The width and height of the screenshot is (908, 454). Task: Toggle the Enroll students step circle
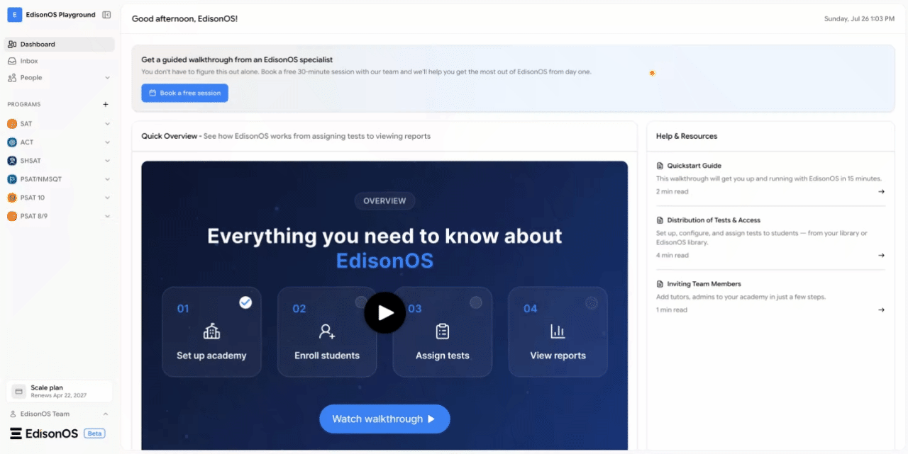[x=361, y=302]
